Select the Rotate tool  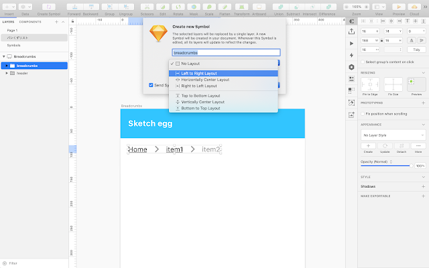(178, 7)
